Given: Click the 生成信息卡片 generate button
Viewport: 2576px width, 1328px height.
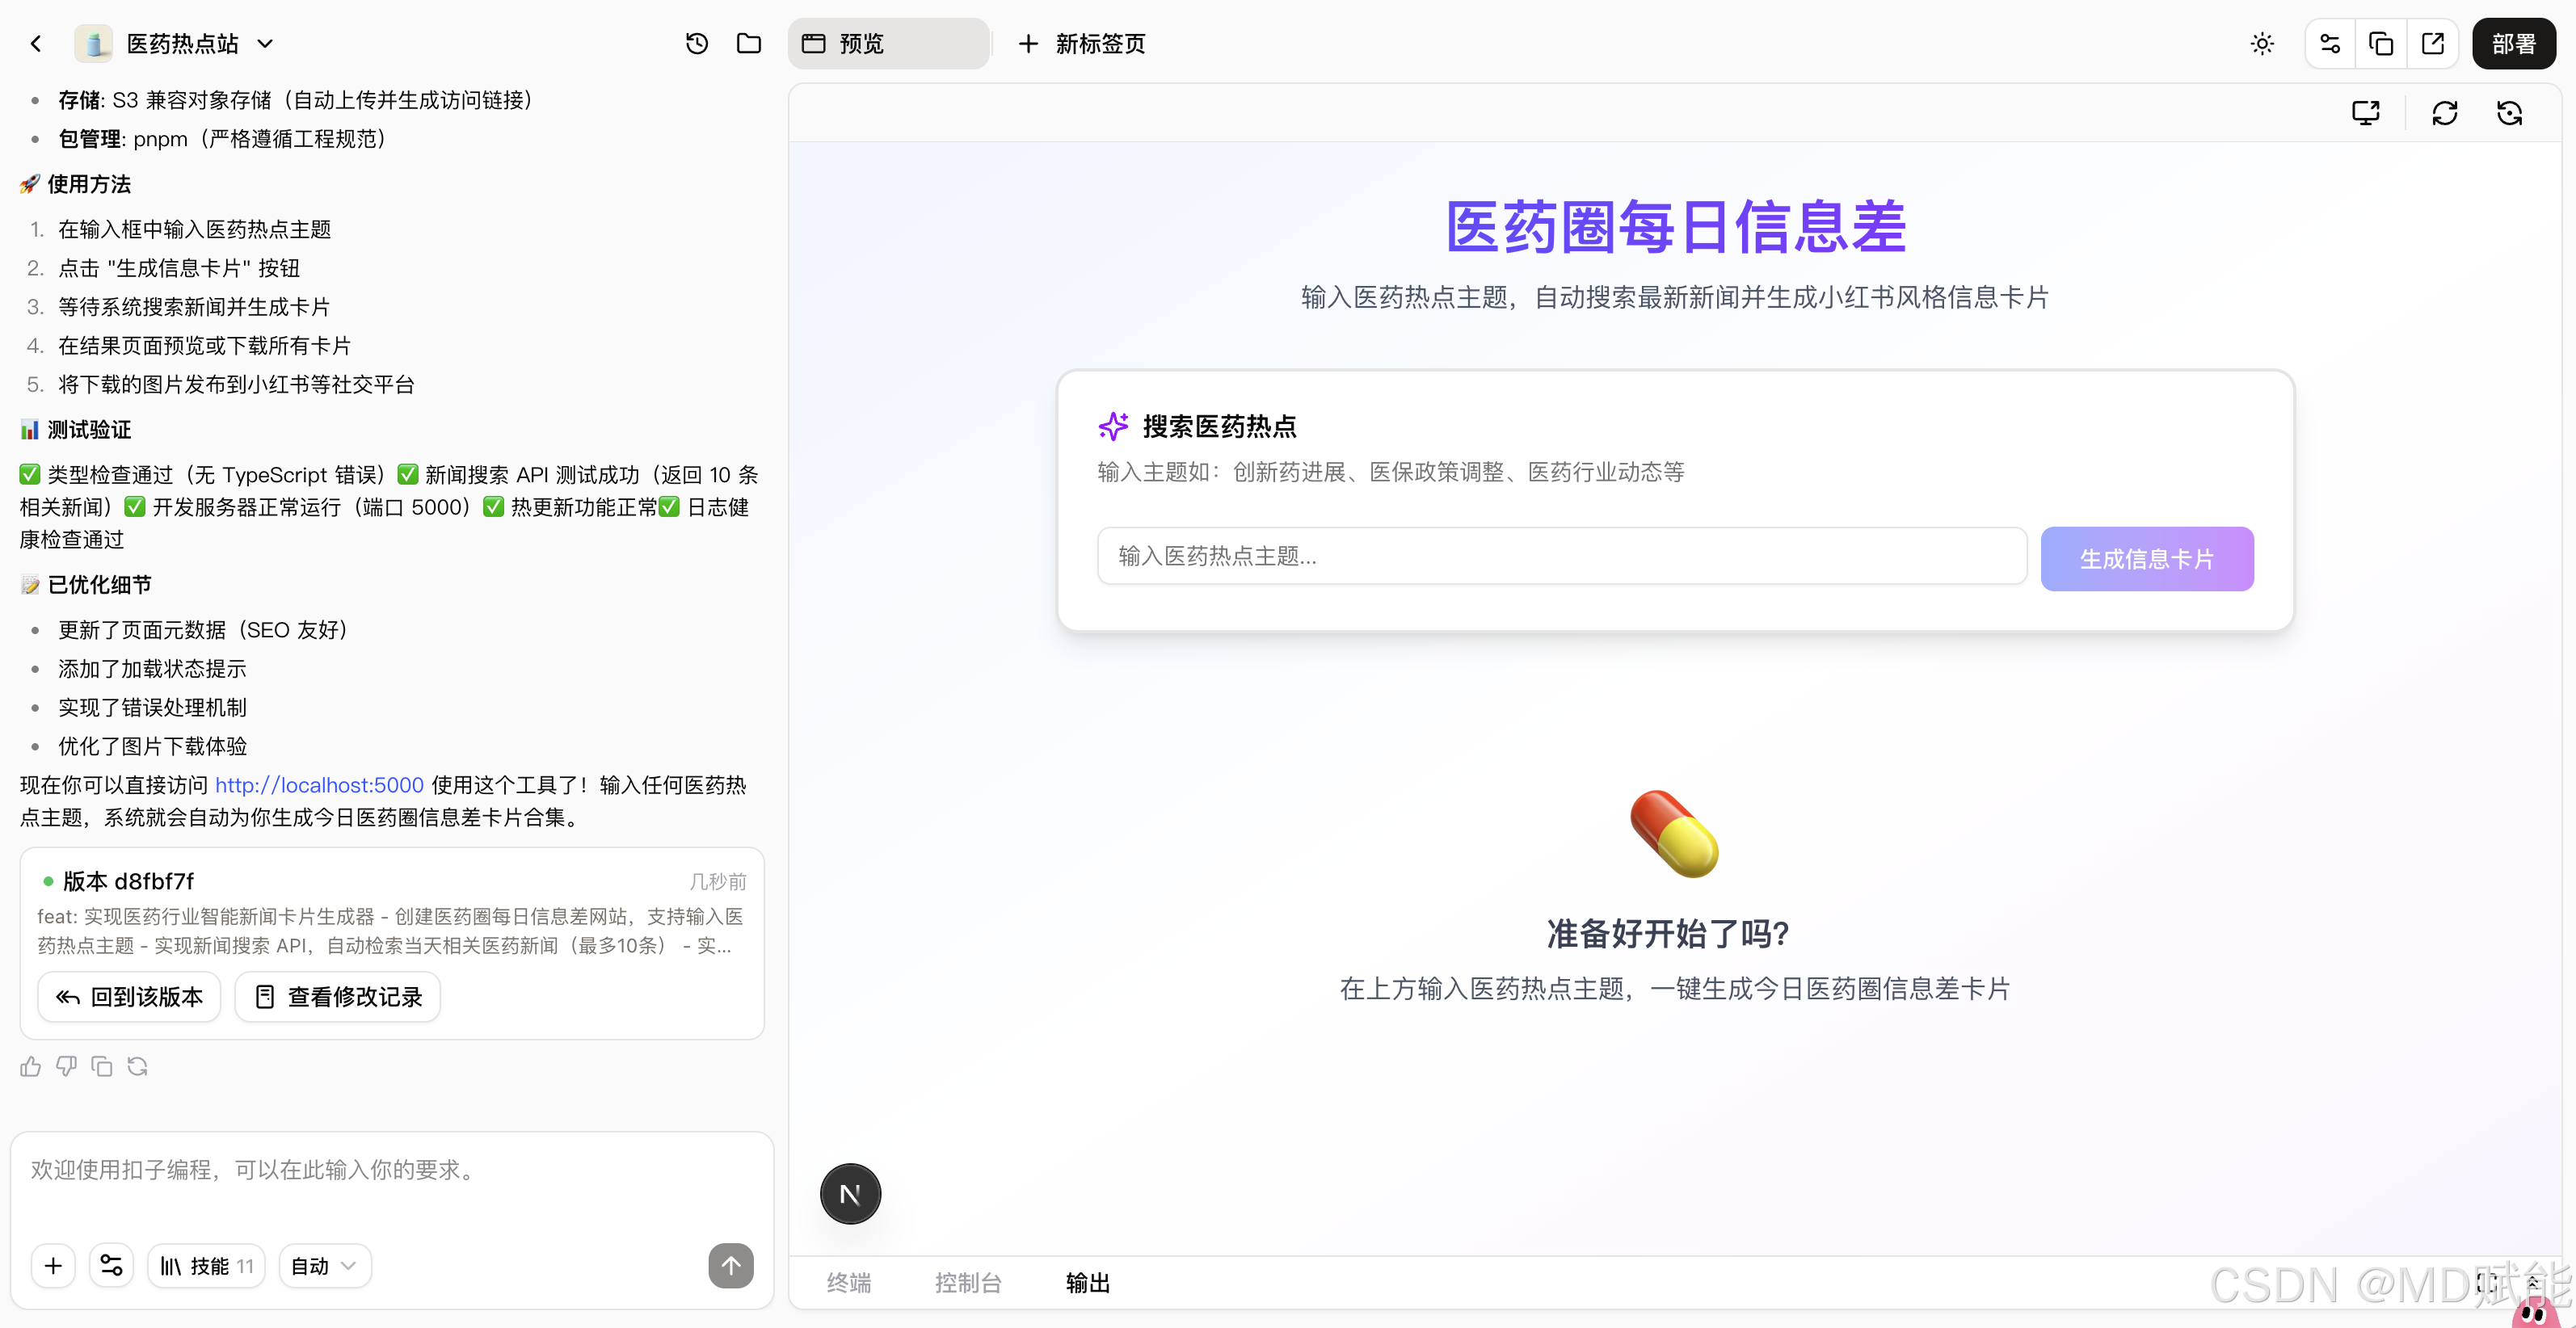Looking at the screenshot, I should (x=2146, y=558).
